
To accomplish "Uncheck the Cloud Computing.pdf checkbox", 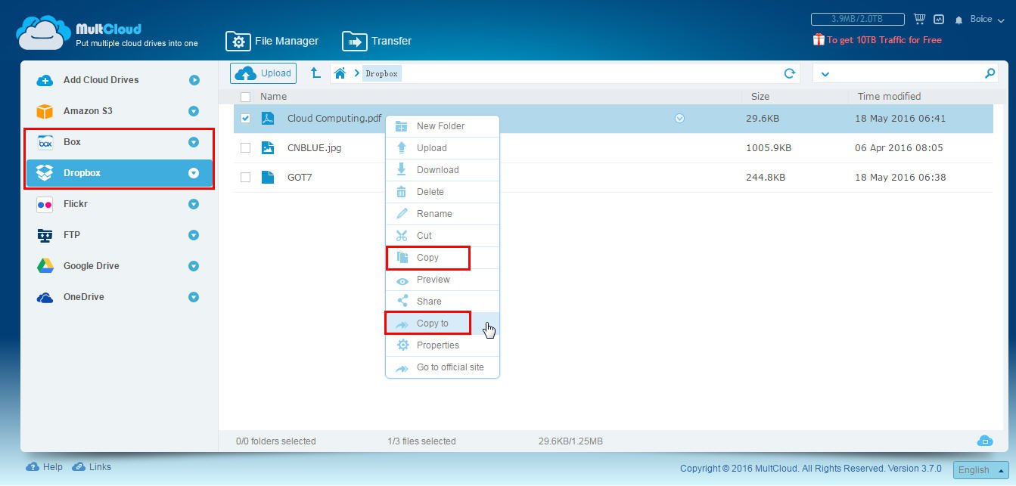I will (245, 119).
